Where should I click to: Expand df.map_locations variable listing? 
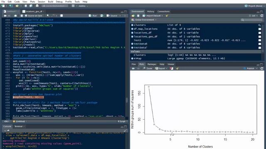click(132, 29)
